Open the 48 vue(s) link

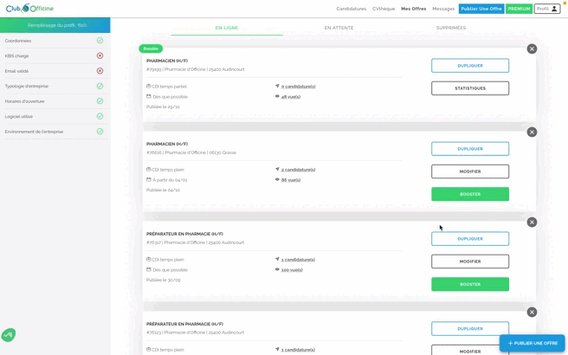click(x=291, y=97)
